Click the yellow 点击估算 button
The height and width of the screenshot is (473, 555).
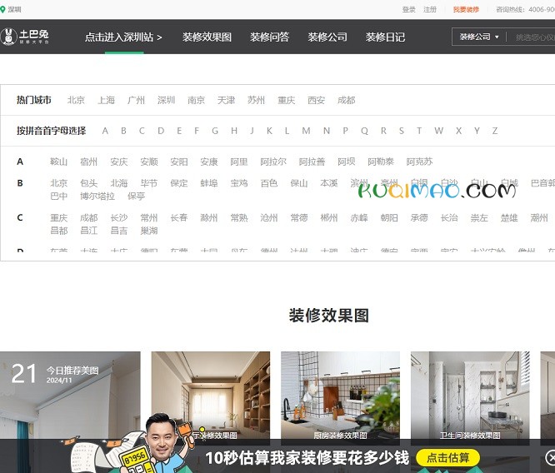(447, 457)
